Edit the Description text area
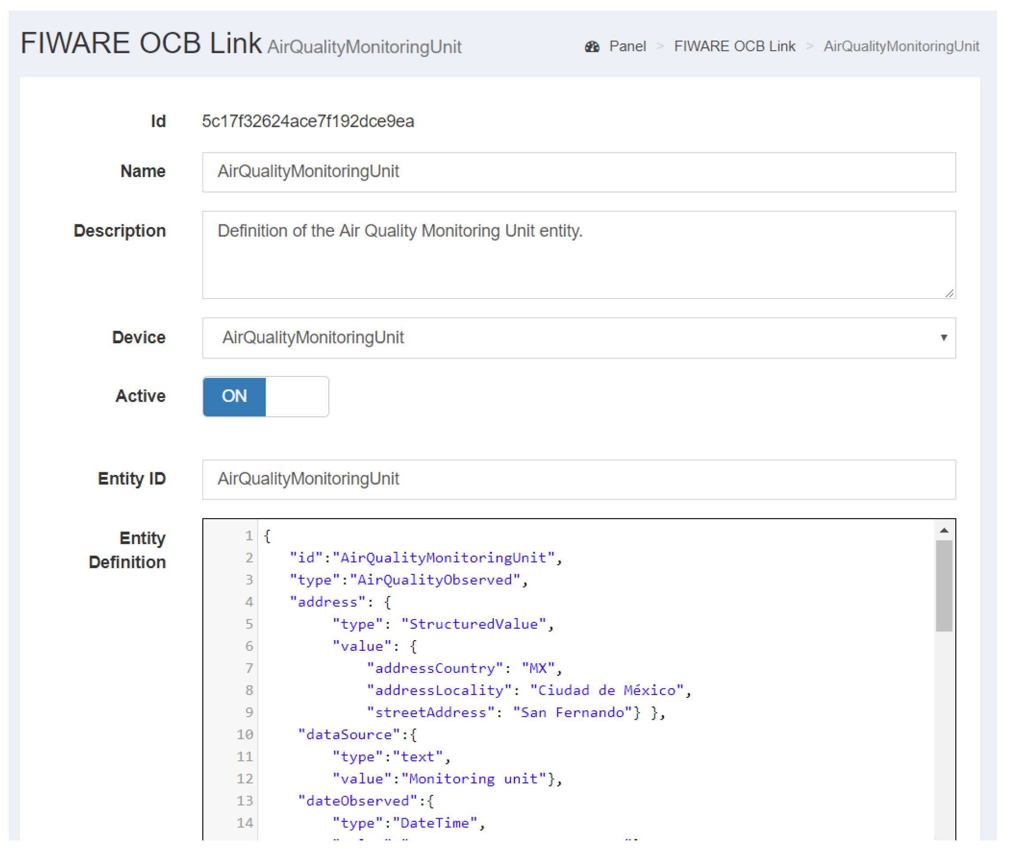Viewport: 1012px width, 862px height. [579, 254]
